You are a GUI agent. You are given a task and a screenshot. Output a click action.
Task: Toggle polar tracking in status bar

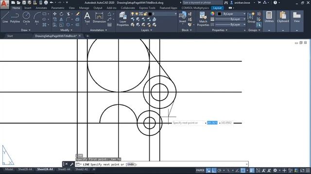[219, 171]
